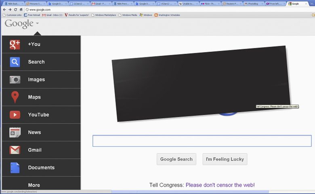The height and width of the screenshot is (194, 315).
Task: Open a new browser tab
Action: (312, 4)
